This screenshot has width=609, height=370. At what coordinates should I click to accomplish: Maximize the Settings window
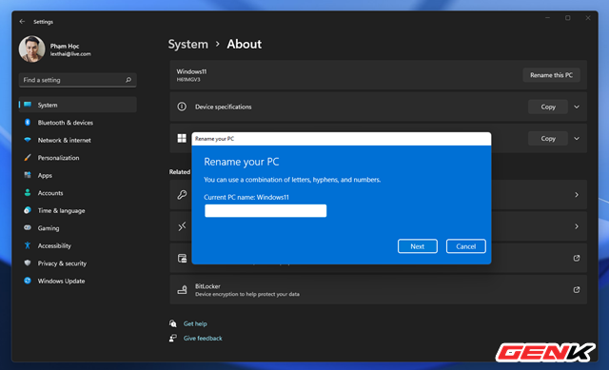pos(568,18)
